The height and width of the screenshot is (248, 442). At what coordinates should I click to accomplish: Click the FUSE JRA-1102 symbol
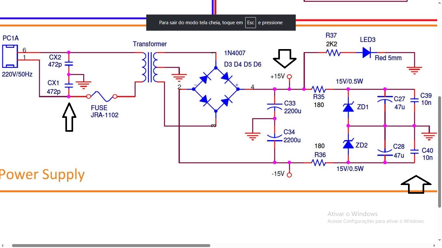tap(101, 96)
